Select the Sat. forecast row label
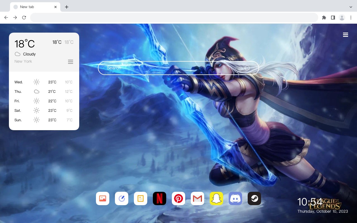The image size is (357, 223). [x=18, y=110]
